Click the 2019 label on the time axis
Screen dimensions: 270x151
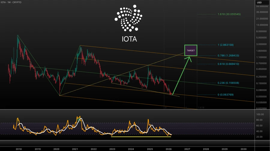38,149
